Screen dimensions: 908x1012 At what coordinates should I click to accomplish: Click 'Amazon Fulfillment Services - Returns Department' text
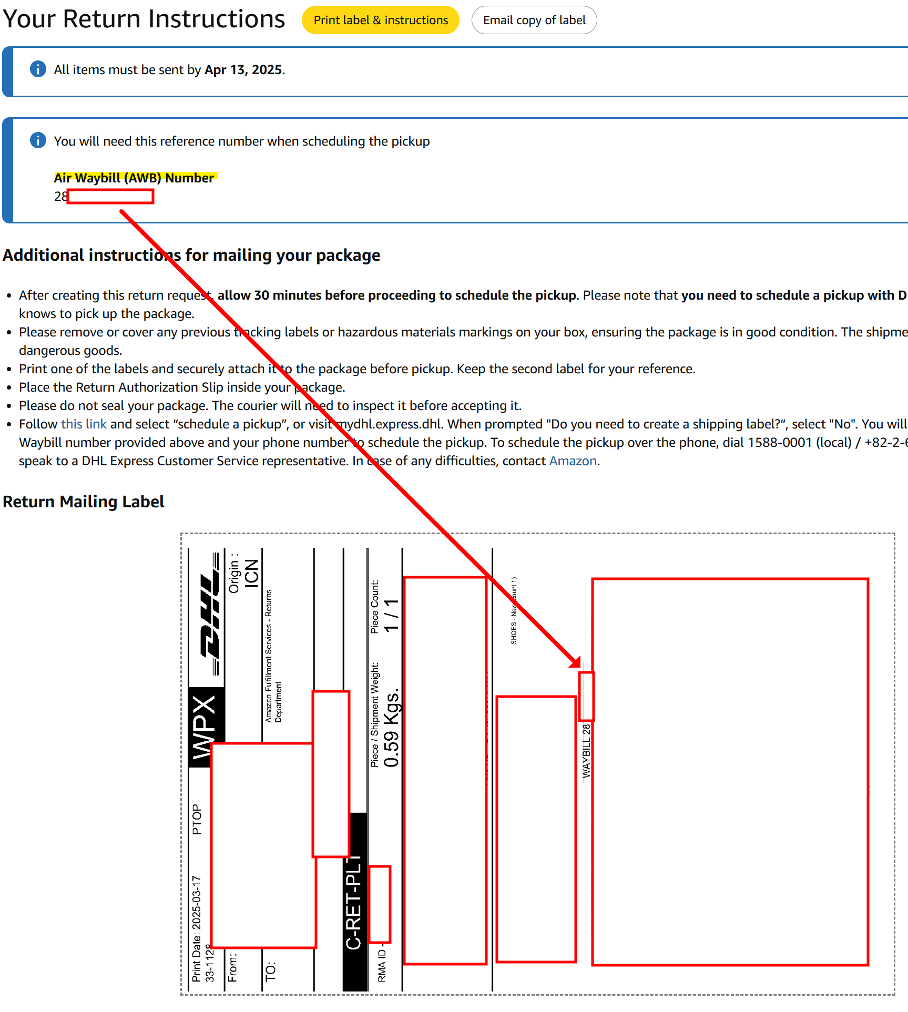point(273,656)
